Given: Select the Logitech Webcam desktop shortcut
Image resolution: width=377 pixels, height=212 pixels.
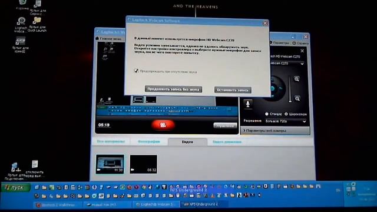Looking at the screenshot, I should coord(21,24).
